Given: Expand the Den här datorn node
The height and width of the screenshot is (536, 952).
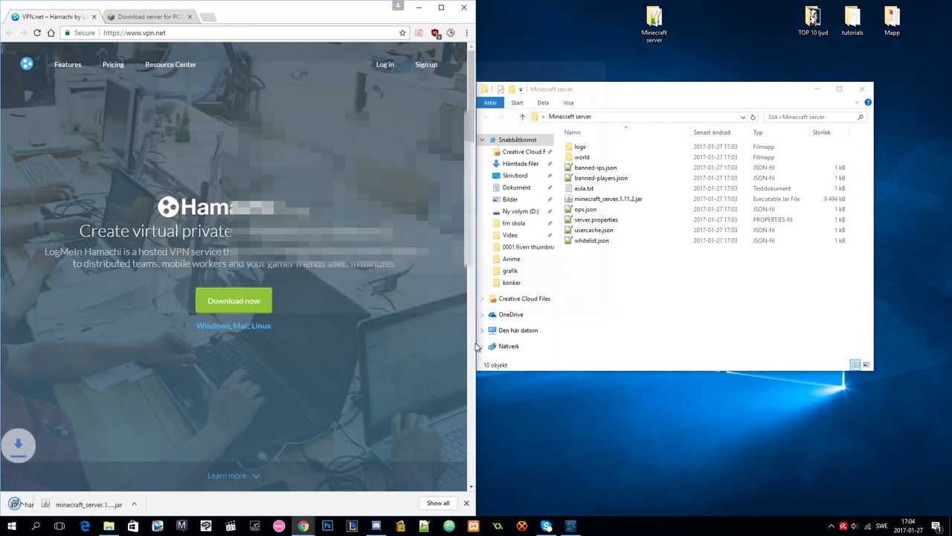Looking at the screenshot, I should [x=482, y=331].
